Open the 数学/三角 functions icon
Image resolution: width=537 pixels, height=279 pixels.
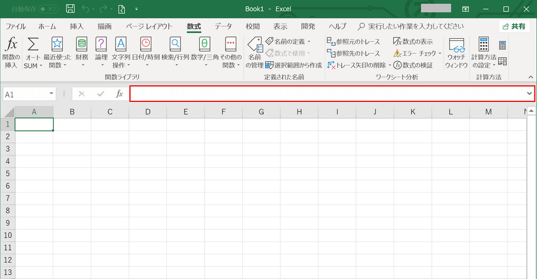(x=205, y=44)
